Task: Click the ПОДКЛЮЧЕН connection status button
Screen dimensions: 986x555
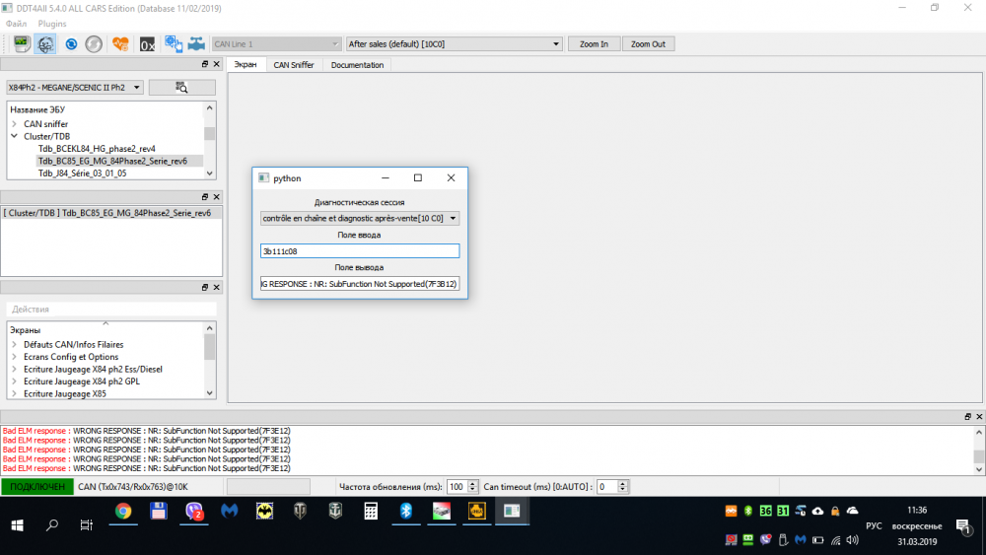Action: pyautogui.click(x=37, y=487)
